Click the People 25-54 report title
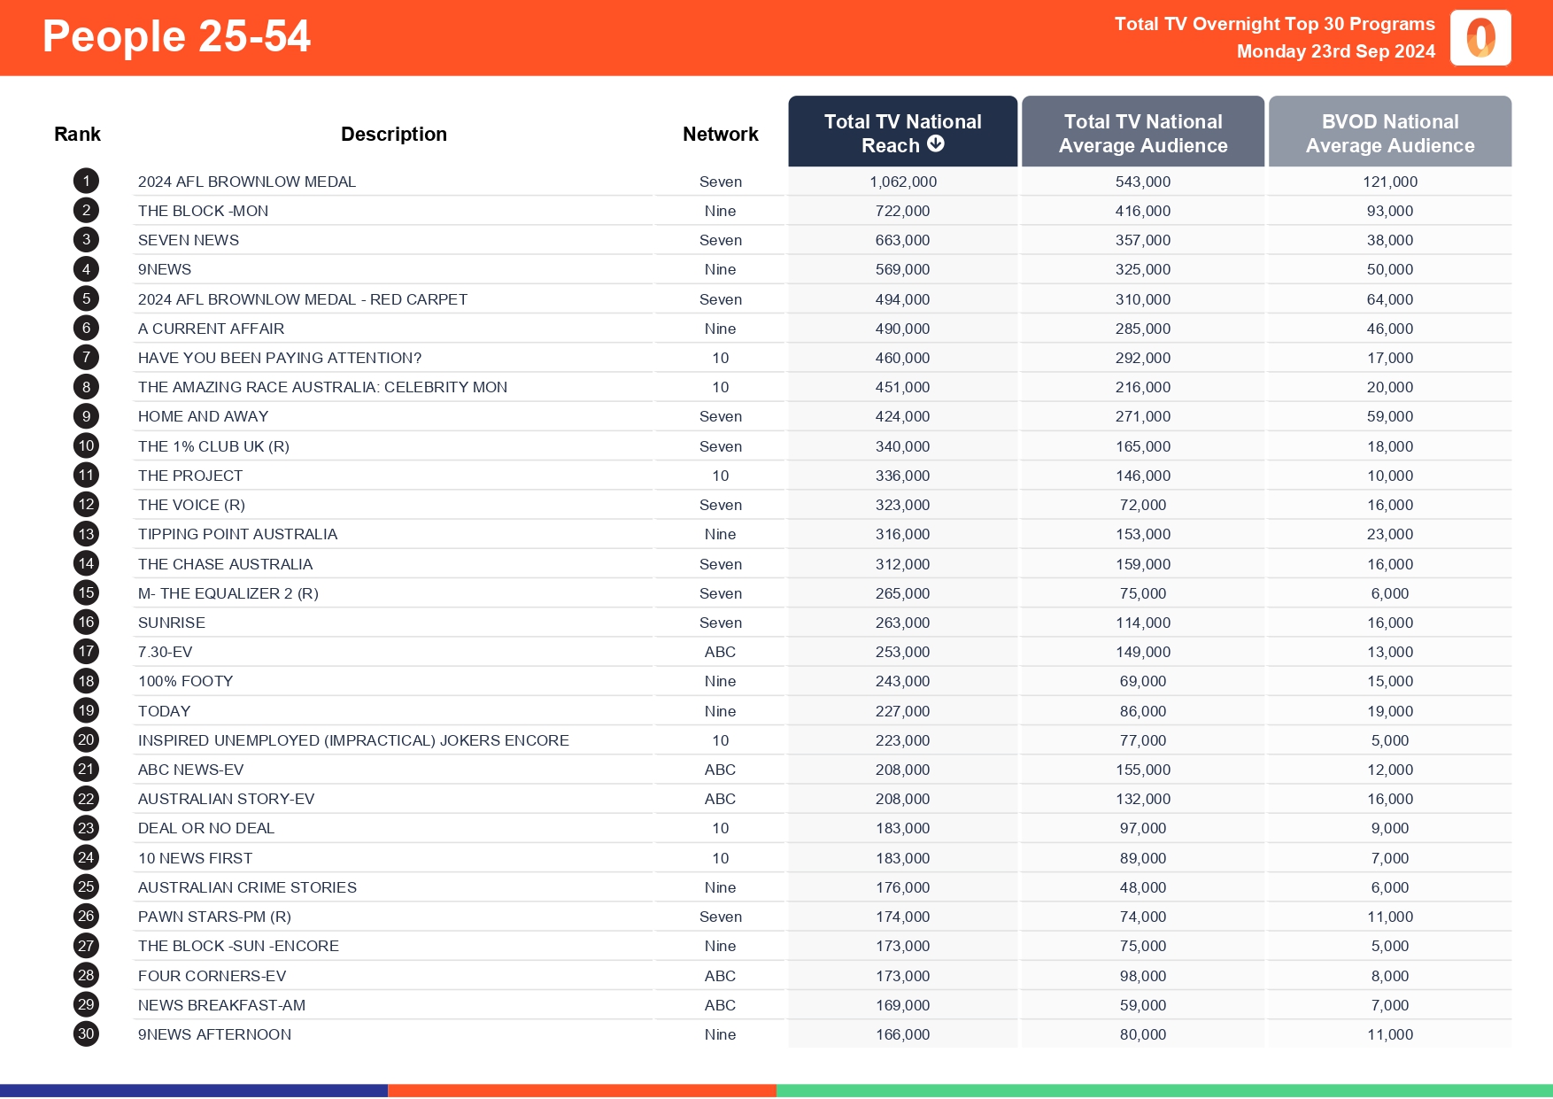Image resolution: width=1553 pixels, height=1099 pixels. point(176,36)
